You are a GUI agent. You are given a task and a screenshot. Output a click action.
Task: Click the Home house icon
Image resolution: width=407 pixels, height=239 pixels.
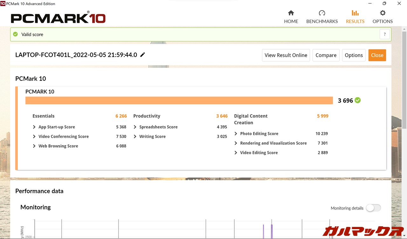click(x=291, y=13)
